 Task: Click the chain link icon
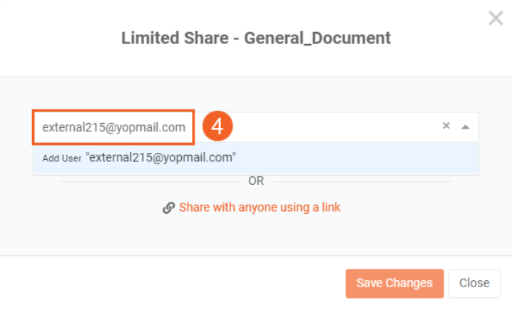click(168, 208)
